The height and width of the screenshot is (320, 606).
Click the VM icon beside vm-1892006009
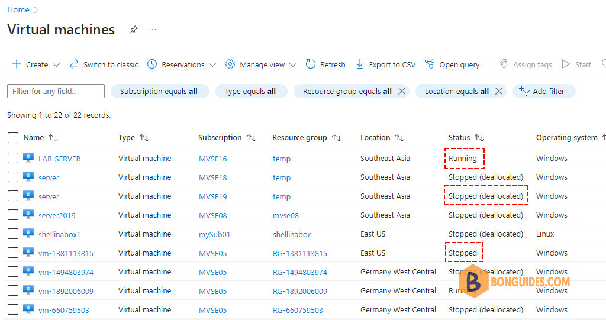click(x=28, y=290)
